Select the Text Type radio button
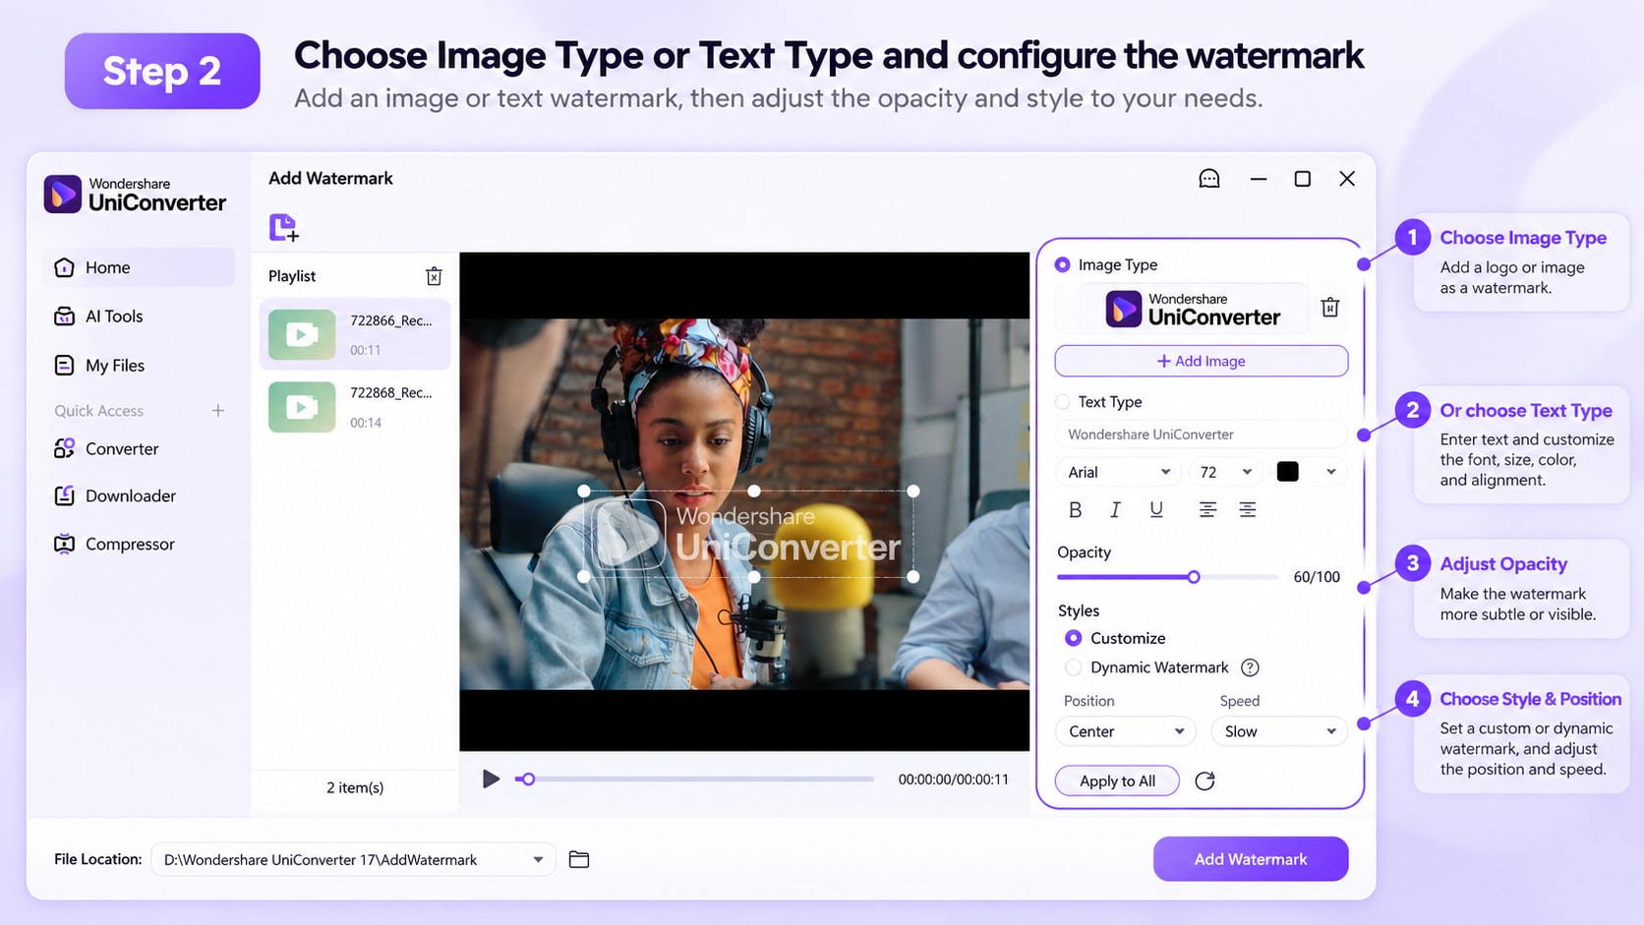 pos(1062,402)
